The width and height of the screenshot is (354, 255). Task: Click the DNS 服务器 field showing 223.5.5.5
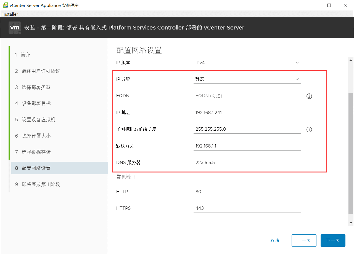[247, 162]
